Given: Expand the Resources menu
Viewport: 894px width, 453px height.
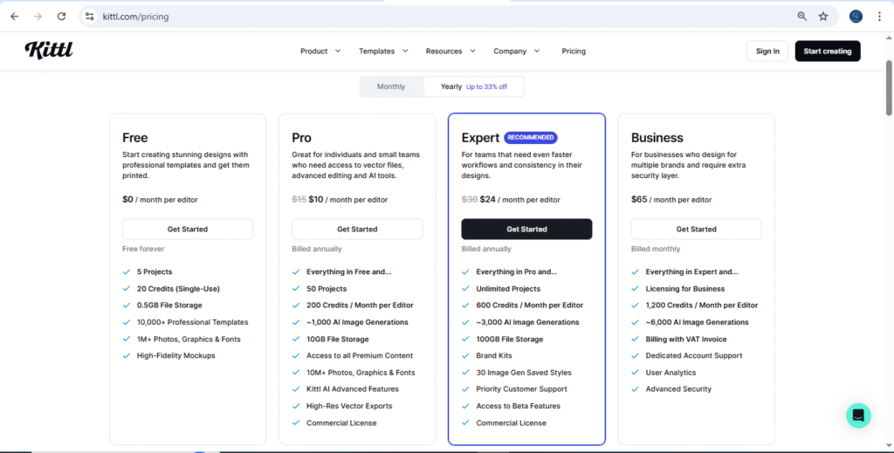Looking at the screenshot, I should pyautogui.click(x=450, y=51).
